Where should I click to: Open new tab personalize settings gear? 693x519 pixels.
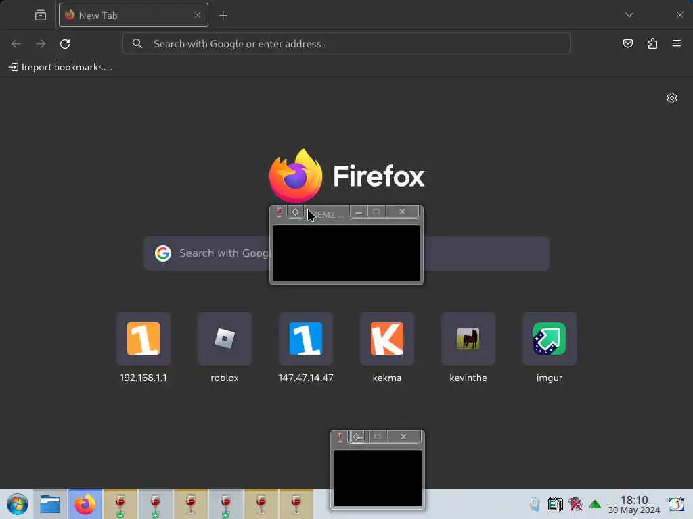coord(672,98)
